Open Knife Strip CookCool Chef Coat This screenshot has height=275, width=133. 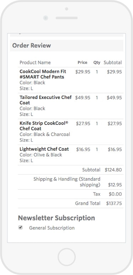[x=44, y=126]
